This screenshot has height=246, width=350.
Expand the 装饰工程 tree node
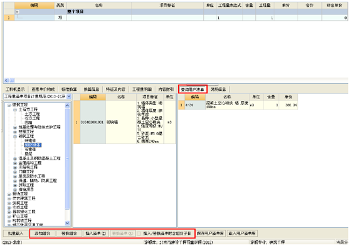[9, 194]
